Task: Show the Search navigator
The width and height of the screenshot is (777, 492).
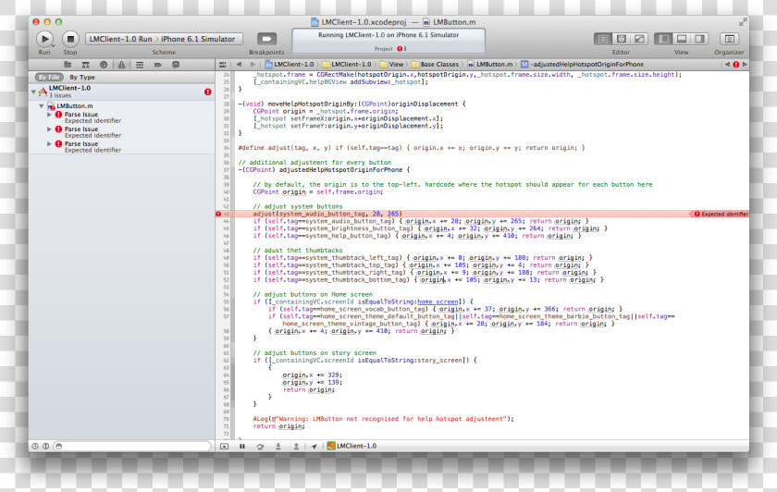Action: coord(104,65)
